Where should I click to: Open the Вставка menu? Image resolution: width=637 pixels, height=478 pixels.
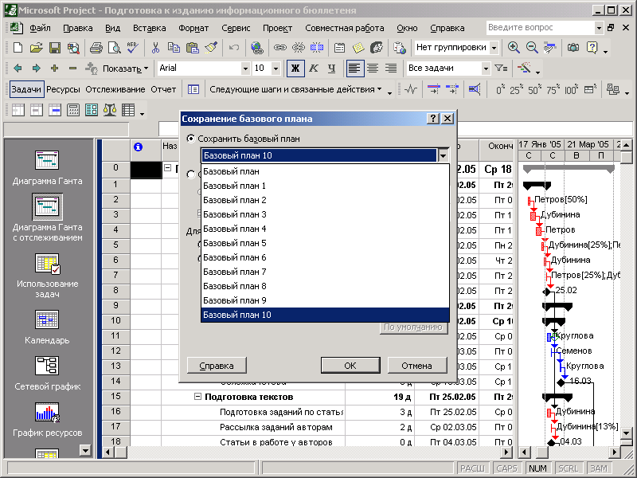pos(149,28)
